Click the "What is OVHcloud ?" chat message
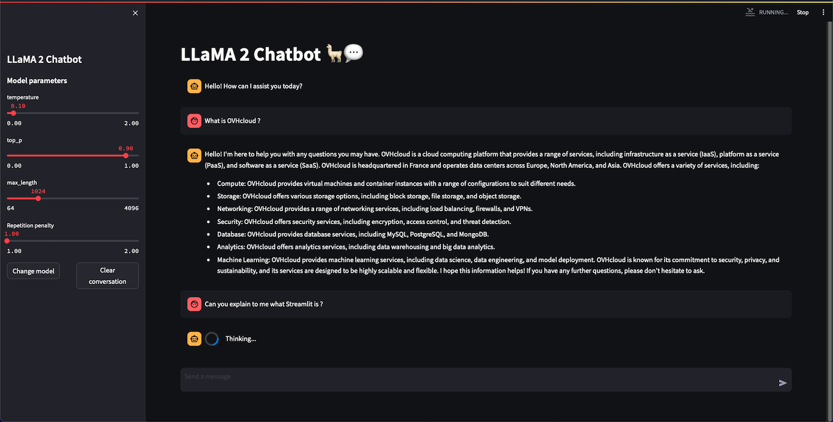 click(x=233, y=121)
